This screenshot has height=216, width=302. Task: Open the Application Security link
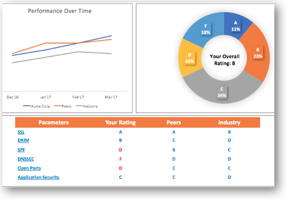pyautogui.click(x=38, y=177)
